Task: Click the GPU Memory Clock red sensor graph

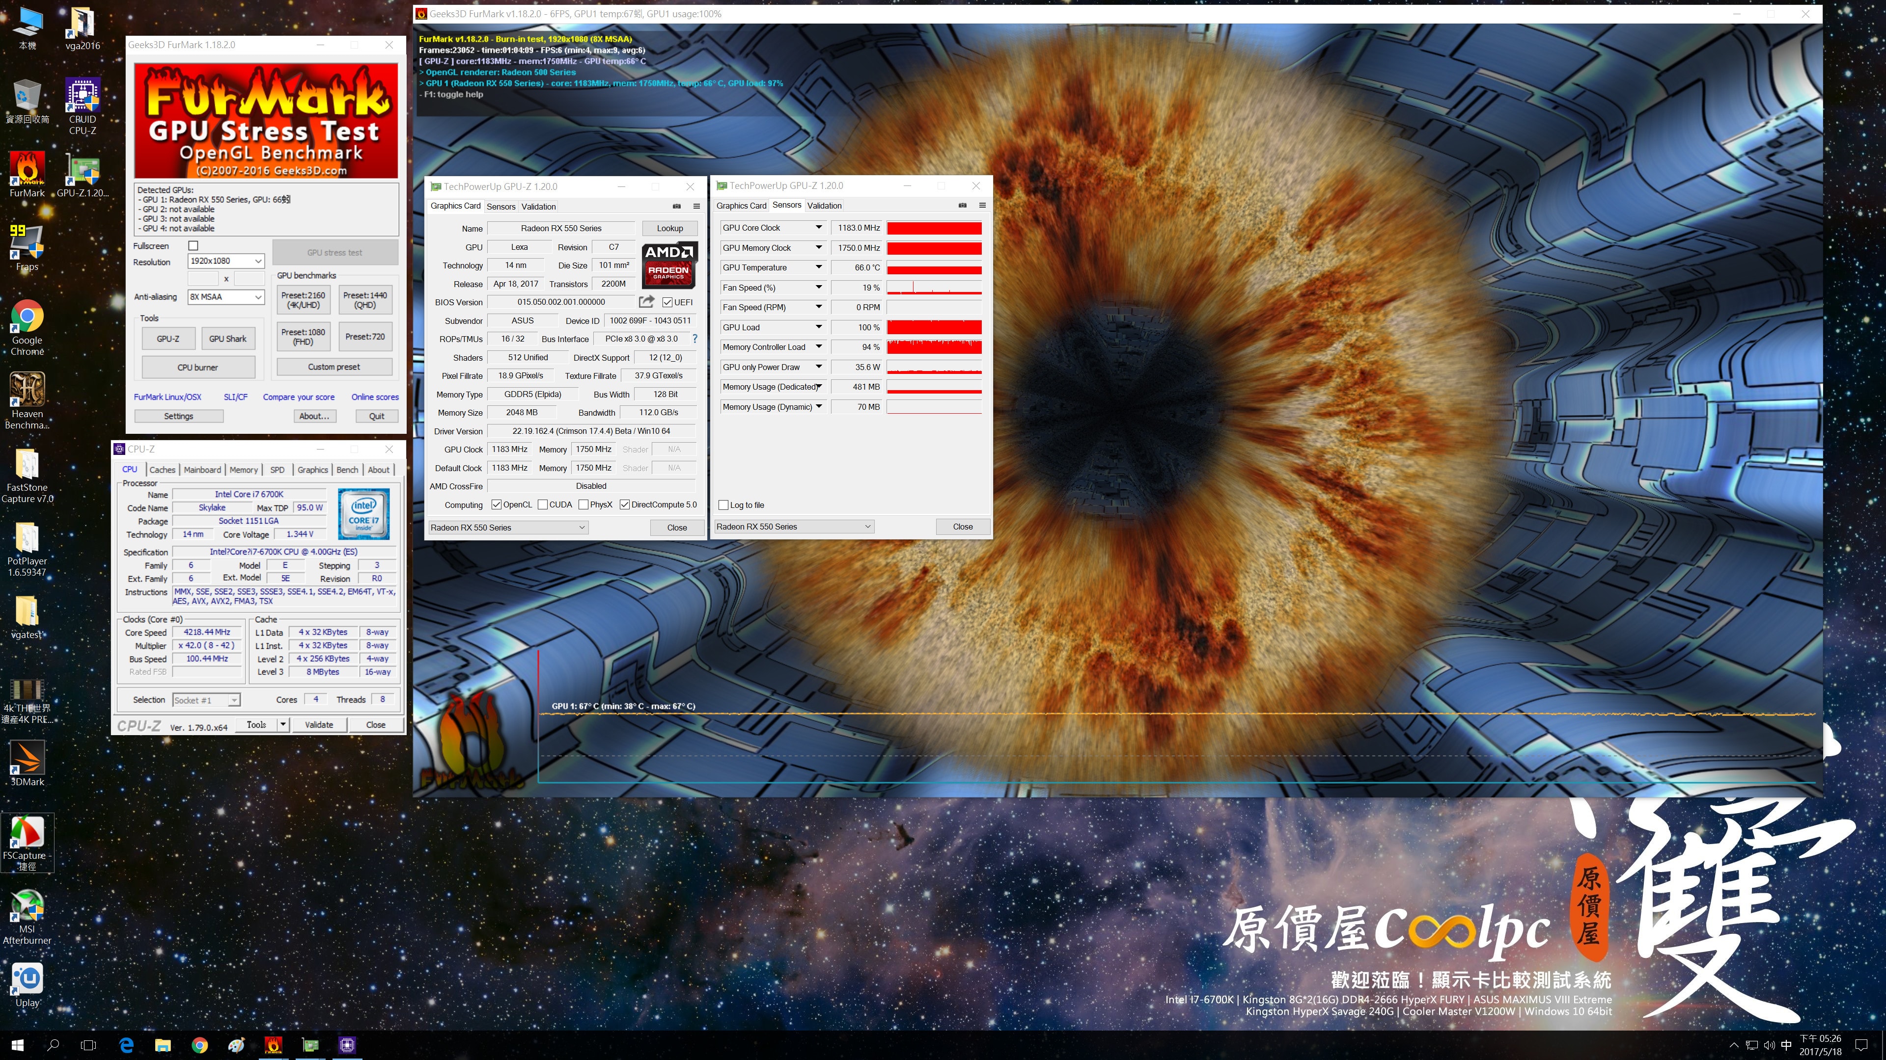Action: coord(934,248)
